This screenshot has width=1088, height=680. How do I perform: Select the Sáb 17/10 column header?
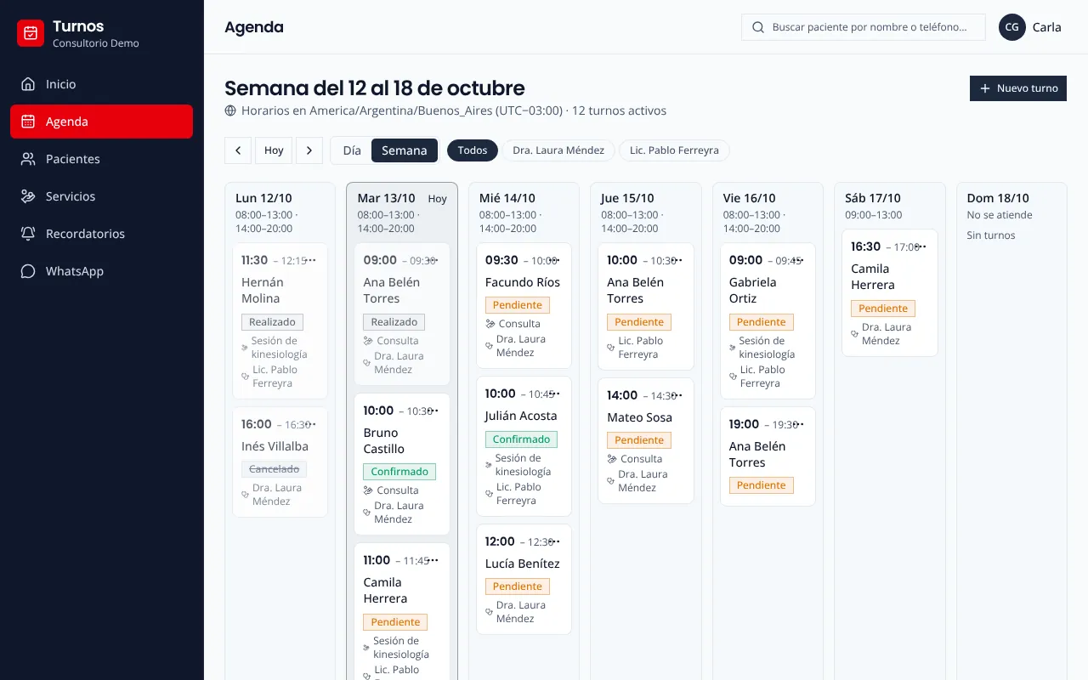(x=873, y=198)
